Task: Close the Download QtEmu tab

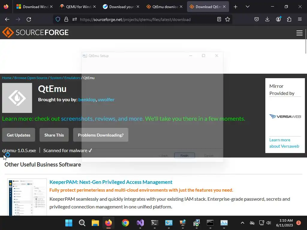Action: tap(224, 7)
